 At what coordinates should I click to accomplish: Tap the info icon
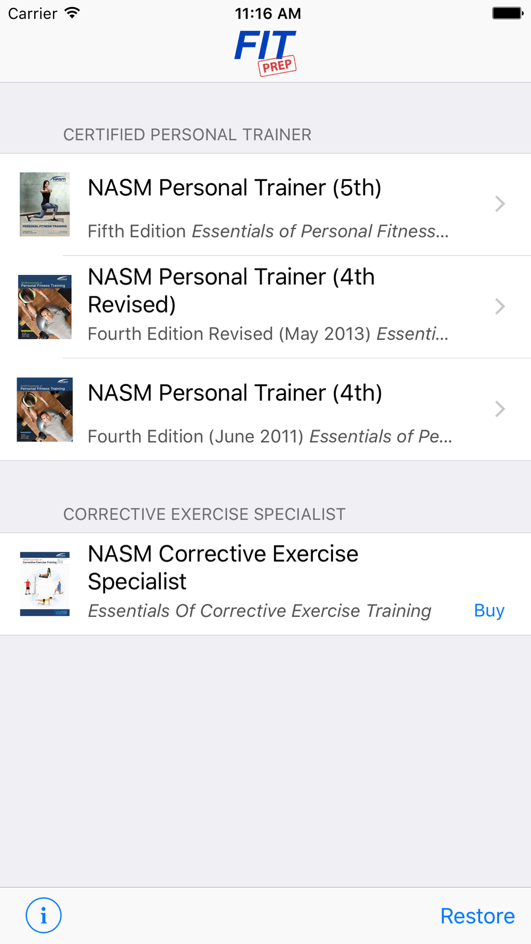coord(44,915)
